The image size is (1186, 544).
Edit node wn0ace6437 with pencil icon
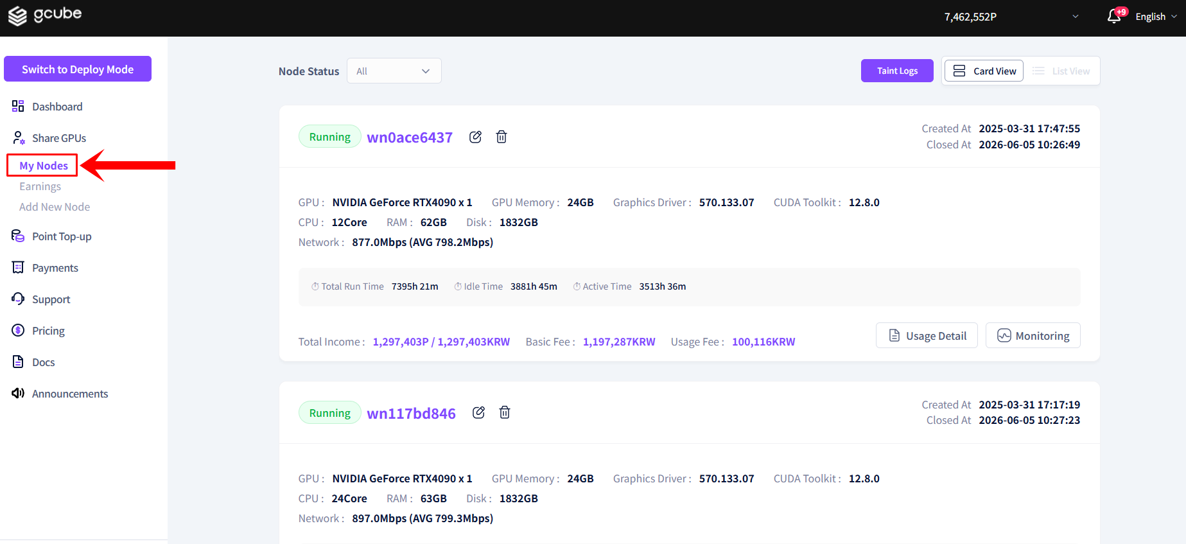point(475,137)
